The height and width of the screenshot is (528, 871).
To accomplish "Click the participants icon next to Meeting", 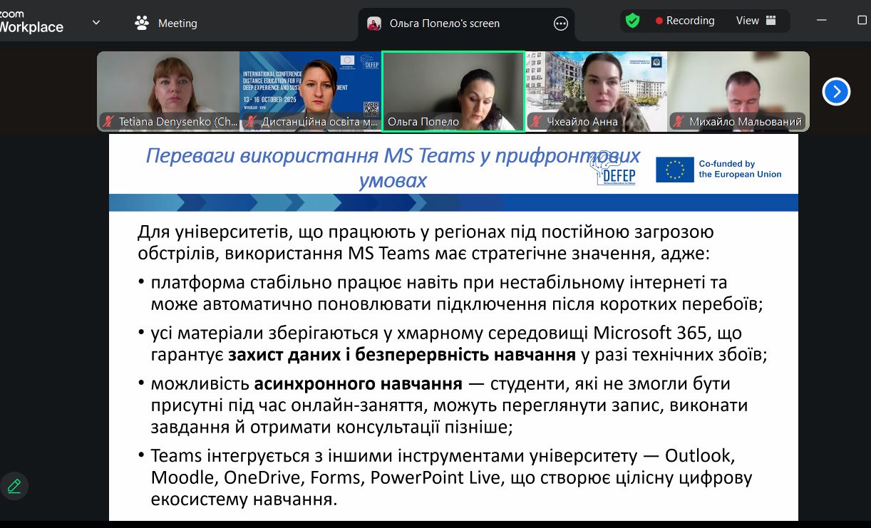I will [140, 22].
